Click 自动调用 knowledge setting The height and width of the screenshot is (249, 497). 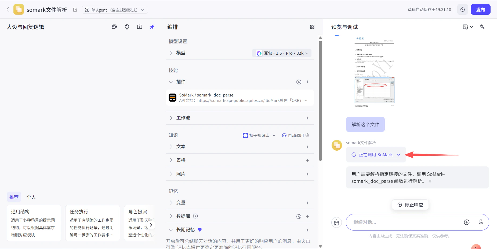coord(296,135)
